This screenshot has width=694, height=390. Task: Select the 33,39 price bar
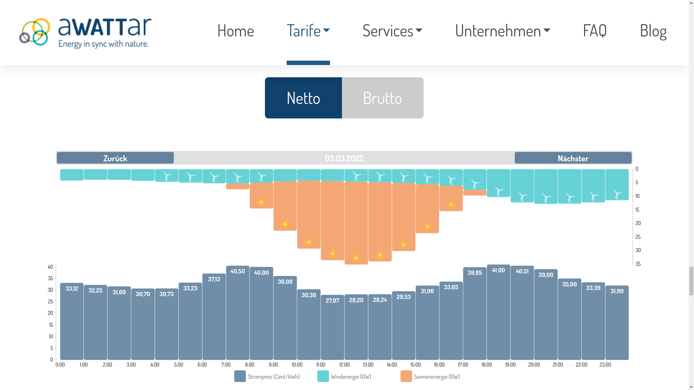click(593, 321)
